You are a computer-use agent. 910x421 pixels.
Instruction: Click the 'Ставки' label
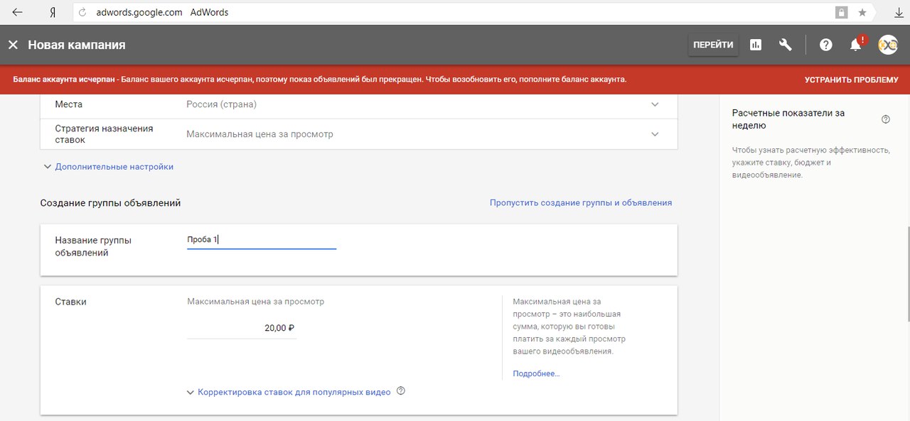[70, 302]
